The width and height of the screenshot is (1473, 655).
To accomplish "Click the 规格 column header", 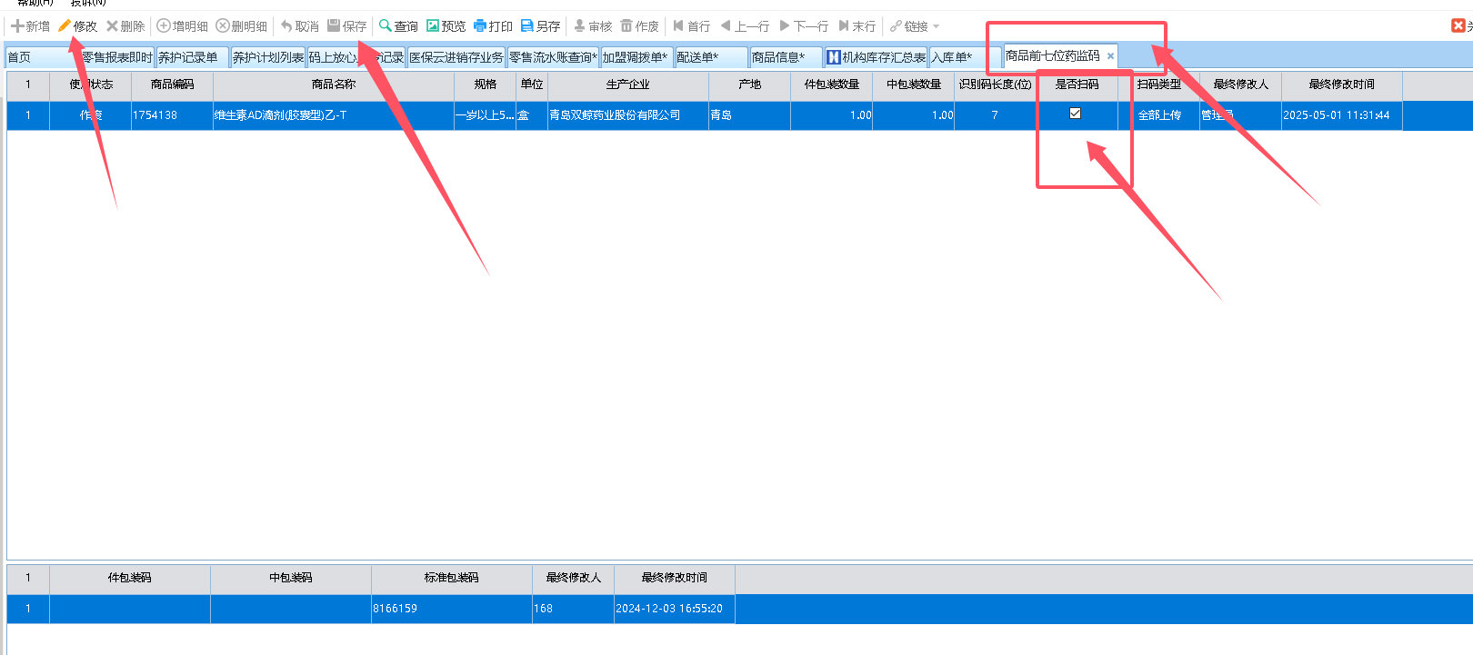I will [486, 84].
